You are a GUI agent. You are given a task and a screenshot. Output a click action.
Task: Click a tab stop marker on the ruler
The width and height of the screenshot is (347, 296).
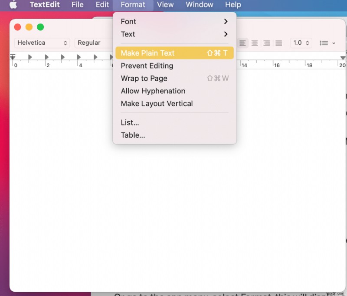tap(30, 56)
